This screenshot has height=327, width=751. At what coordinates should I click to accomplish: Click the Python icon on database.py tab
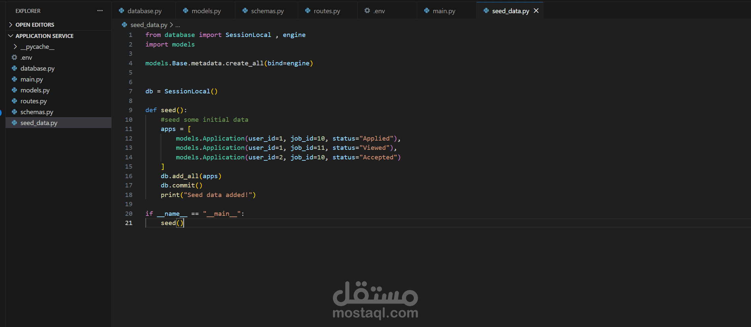121,11
